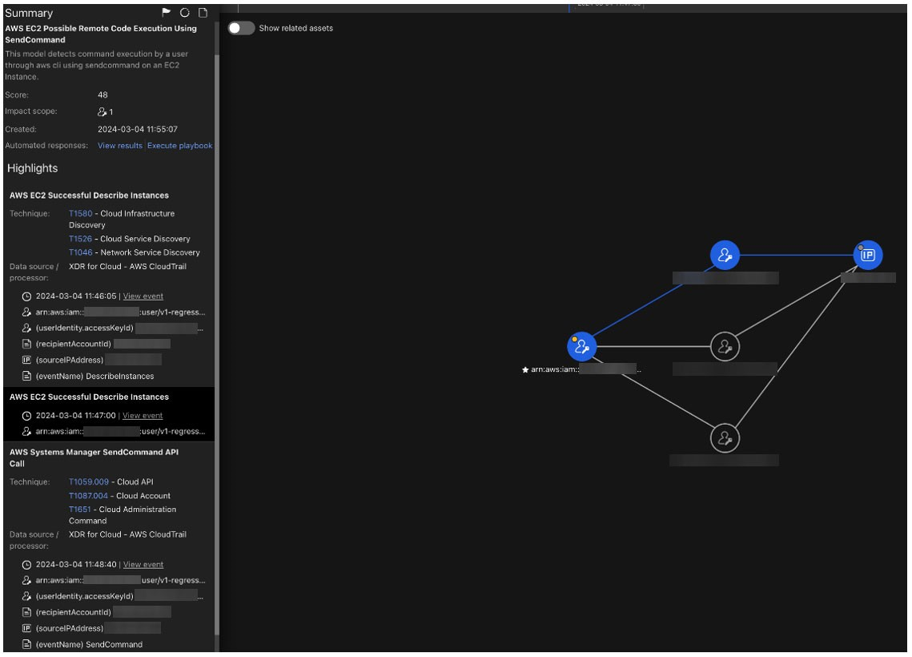Screen dimensions: 912x657
Task: Select the blue IP node in the graph
Action: (x=867, y=256)
